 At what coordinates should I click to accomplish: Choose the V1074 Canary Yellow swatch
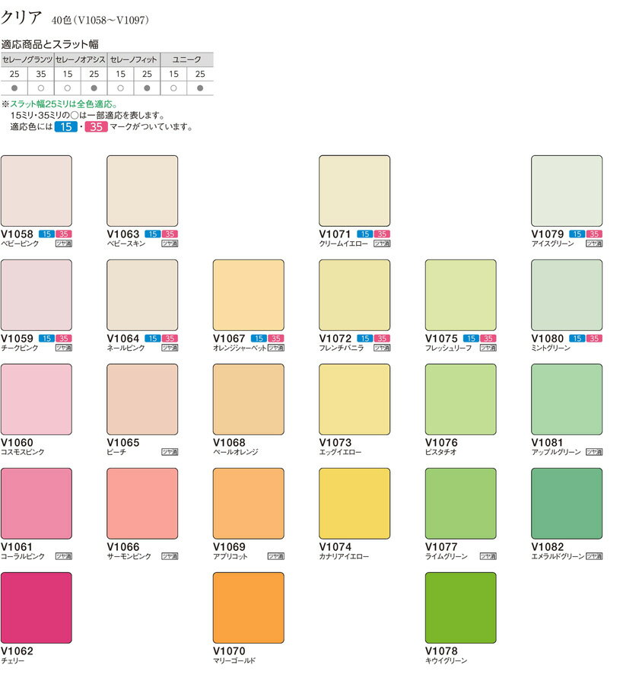pos(354,503)
